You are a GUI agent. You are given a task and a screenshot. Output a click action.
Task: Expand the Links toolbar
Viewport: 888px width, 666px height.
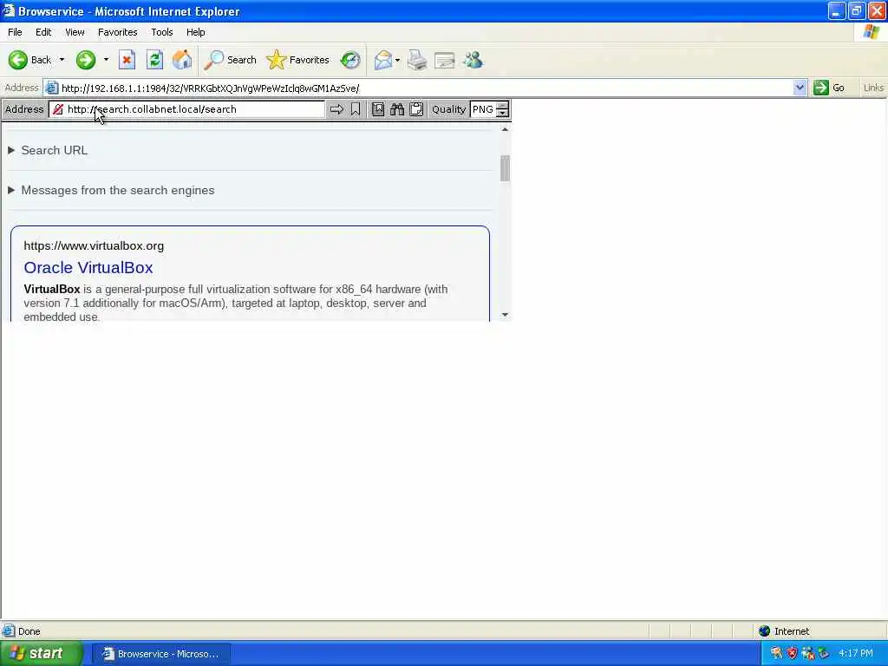[872, 88]
